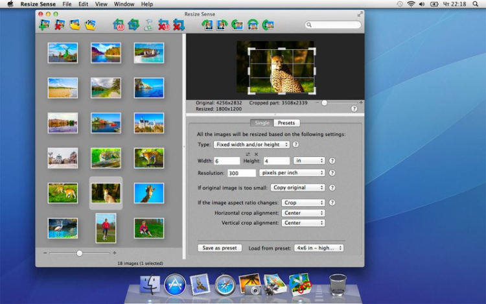
Task: Click the Width input field
Action: 227,160
